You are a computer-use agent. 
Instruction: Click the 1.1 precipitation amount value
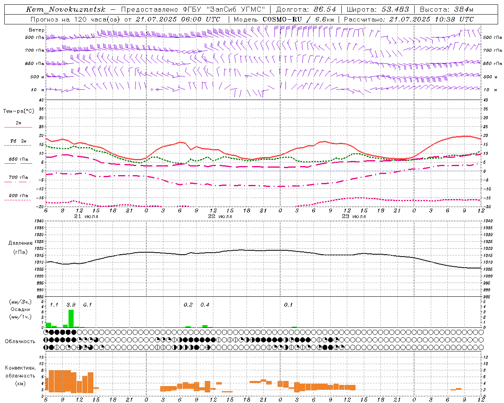click(x=54, y=305)
